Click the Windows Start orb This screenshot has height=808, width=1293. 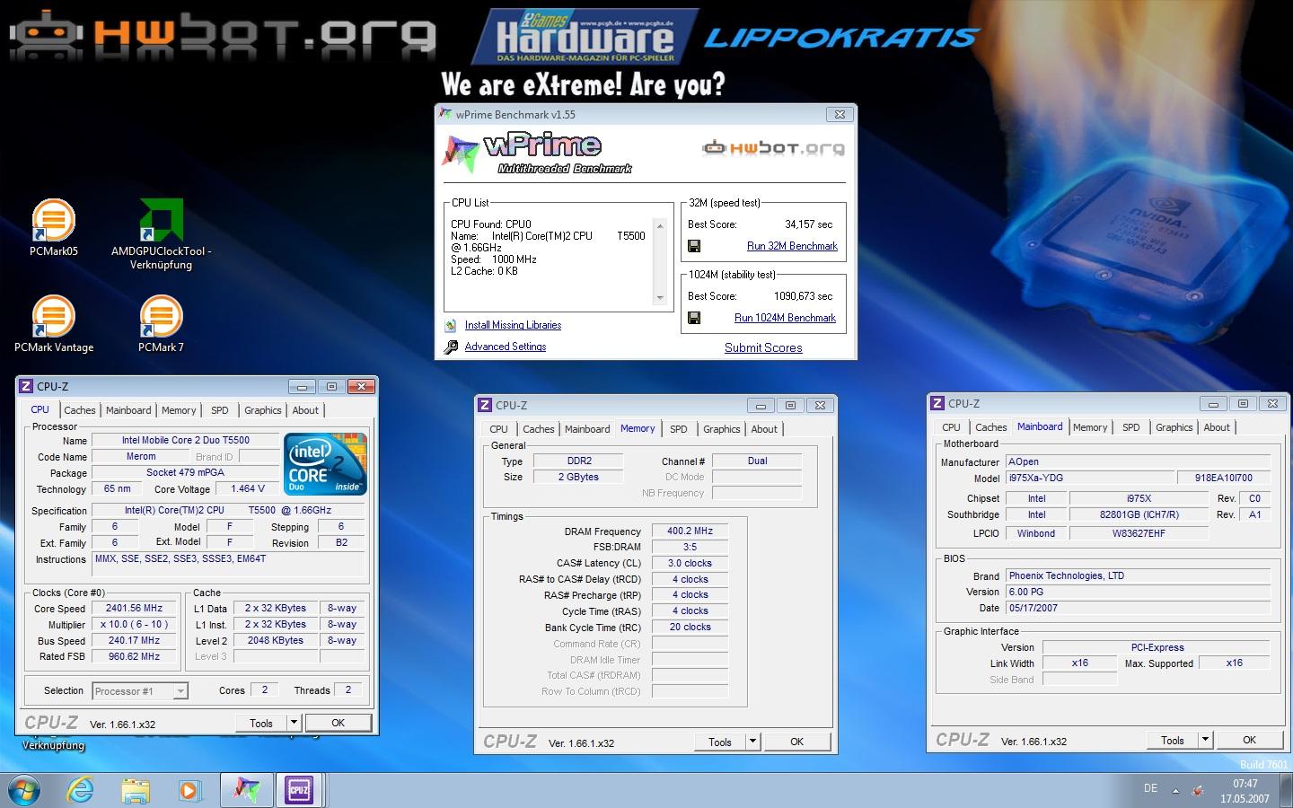click(x=24, y=790)
